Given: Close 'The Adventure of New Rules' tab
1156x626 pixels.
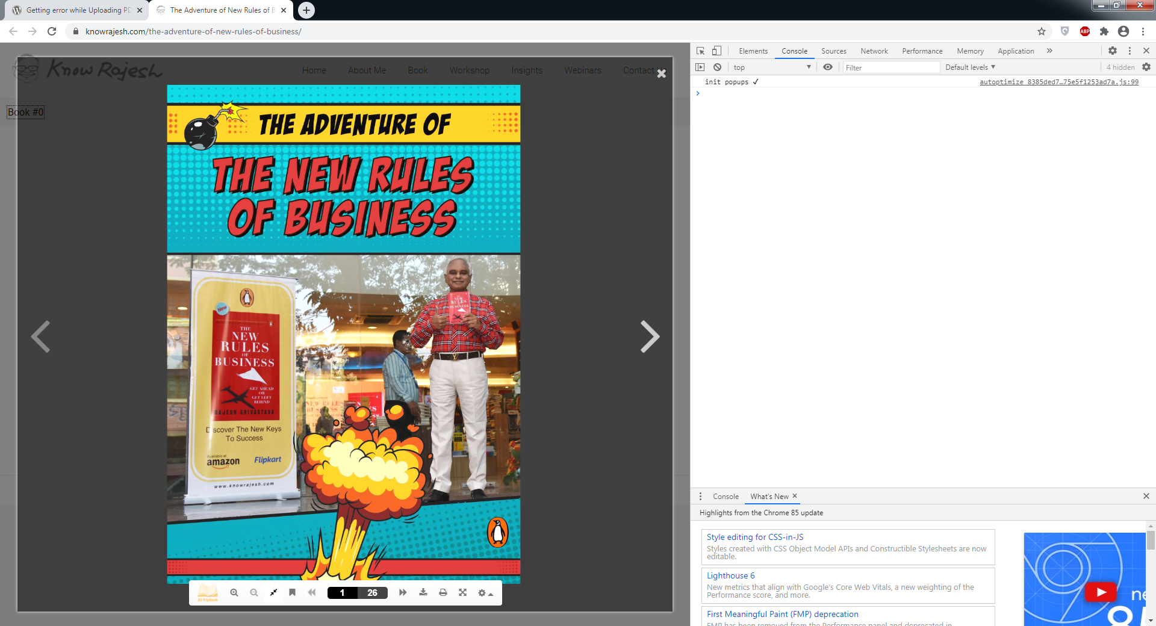Looking at the screenshot, I should click(x=284, y=10).
